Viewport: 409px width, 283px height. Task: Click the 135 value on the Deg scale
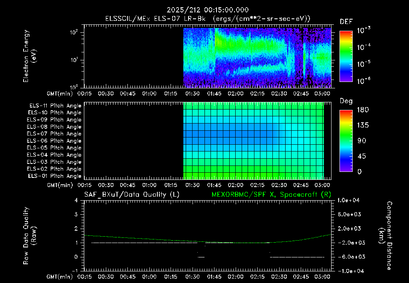click(x=363, y=125)
